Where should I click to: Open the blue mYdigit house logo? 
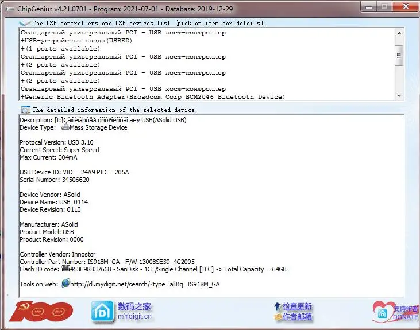point(102,311)
